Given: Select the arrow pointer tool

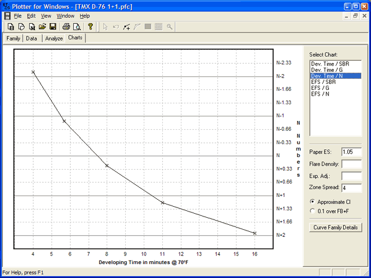Looking at the screenshot, I should (x=106, y=27).
